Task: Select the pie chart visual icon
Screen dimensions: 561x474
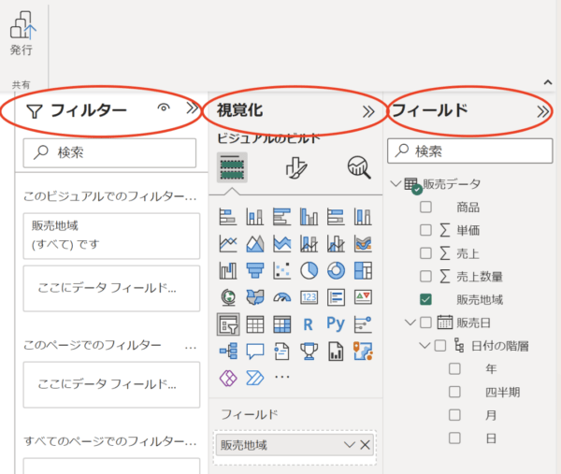Action: point(309,271)
